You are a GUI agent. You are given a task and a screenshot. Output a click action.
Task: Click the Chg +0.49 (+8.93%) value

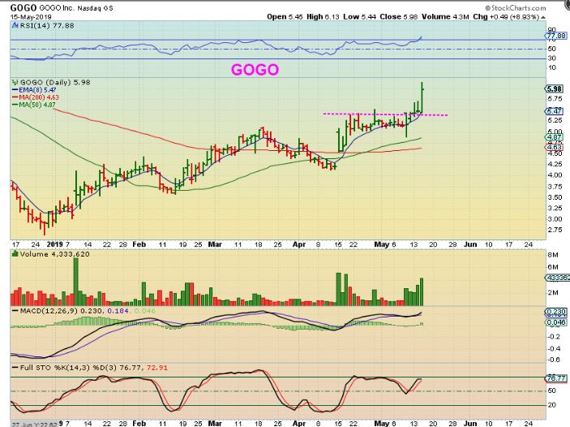(506, 17)
